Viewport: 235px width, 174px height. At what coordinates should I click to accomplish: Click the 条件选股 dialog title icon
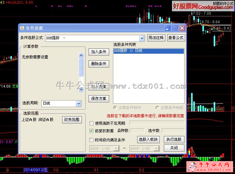click(22, 28)
